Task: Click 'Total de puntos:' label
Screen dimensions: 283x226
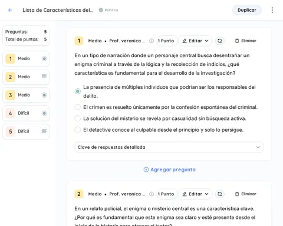Action: 22,39
